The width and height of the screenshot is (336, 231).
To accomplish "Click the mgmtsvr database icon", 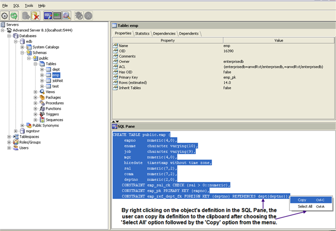I will click(x=22, y=131).
